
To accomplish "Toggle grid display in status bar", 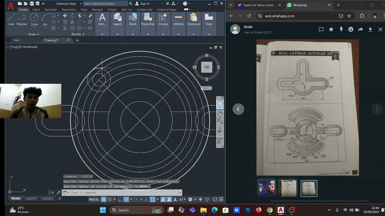I will point(103,199).
